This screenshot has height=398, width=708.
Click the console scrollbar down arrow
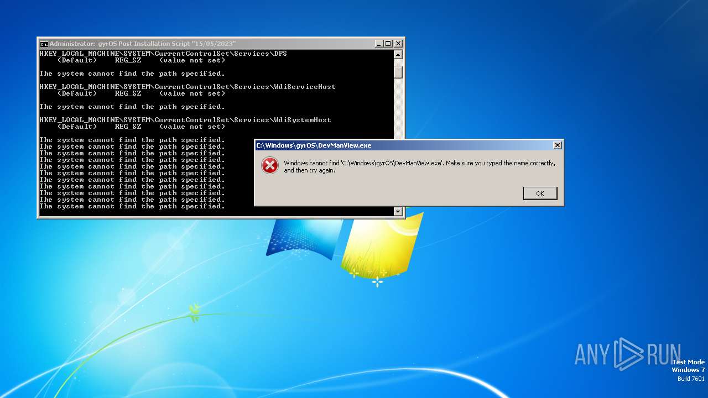(398, 212)
